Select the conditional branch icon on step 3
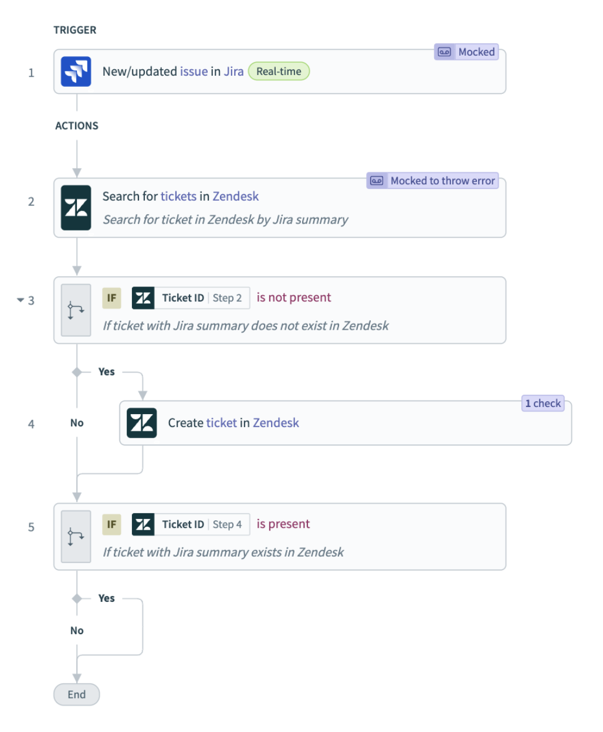The width and height of the screenshot is (603, 732). pos(76,309)
